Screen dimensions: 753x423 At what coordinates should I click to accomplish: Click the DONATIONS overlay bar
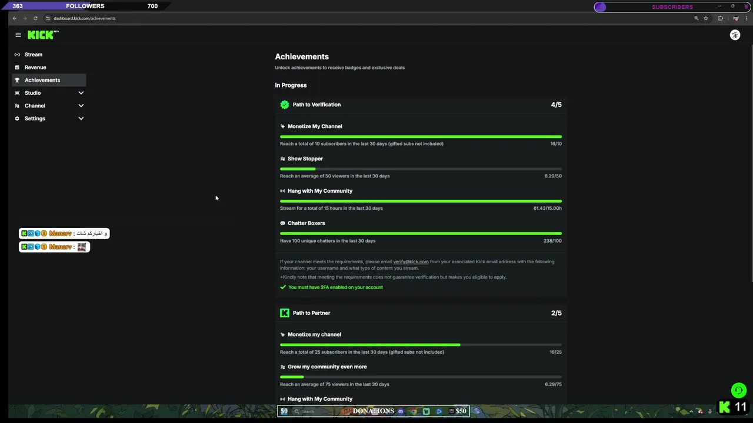coord(374,411)
